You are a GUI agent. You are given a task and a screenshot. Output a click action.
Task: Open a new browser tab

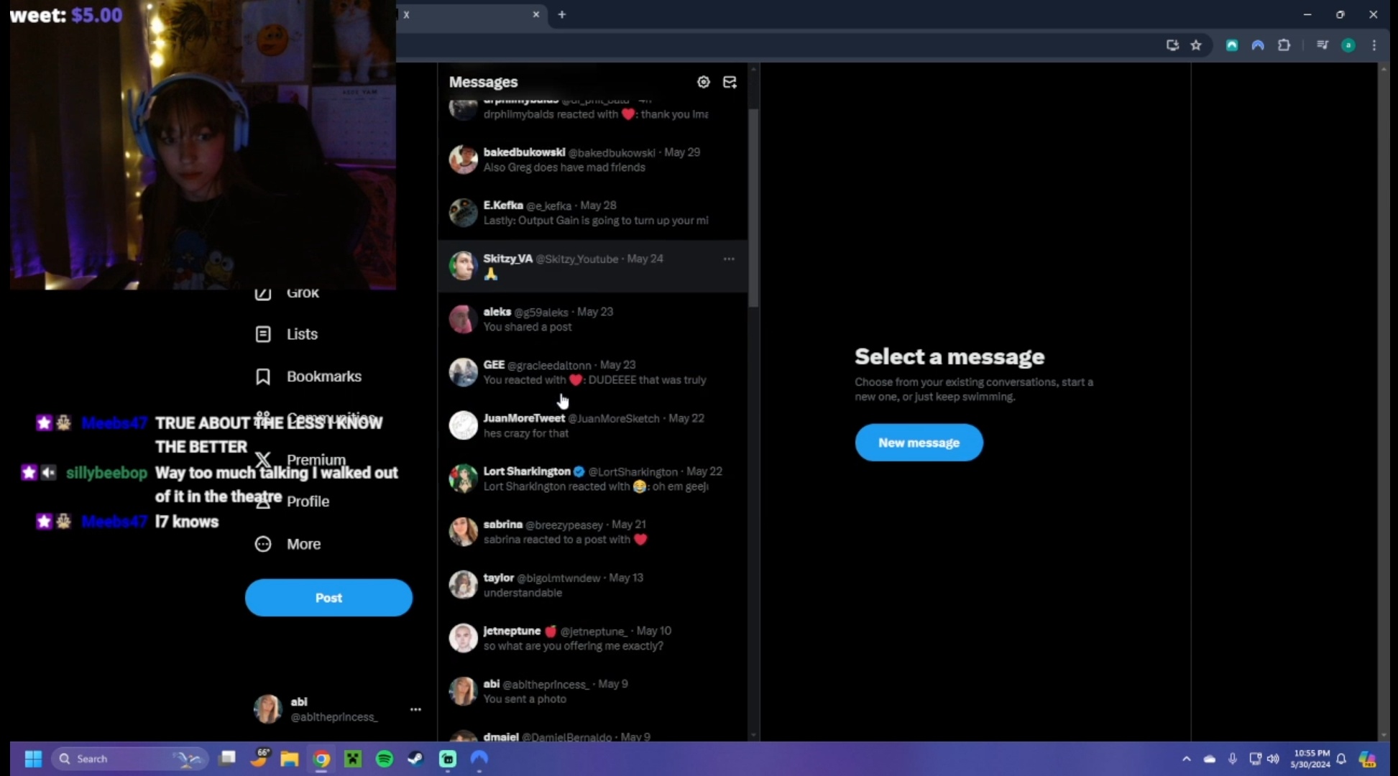[x=562, y=14]
